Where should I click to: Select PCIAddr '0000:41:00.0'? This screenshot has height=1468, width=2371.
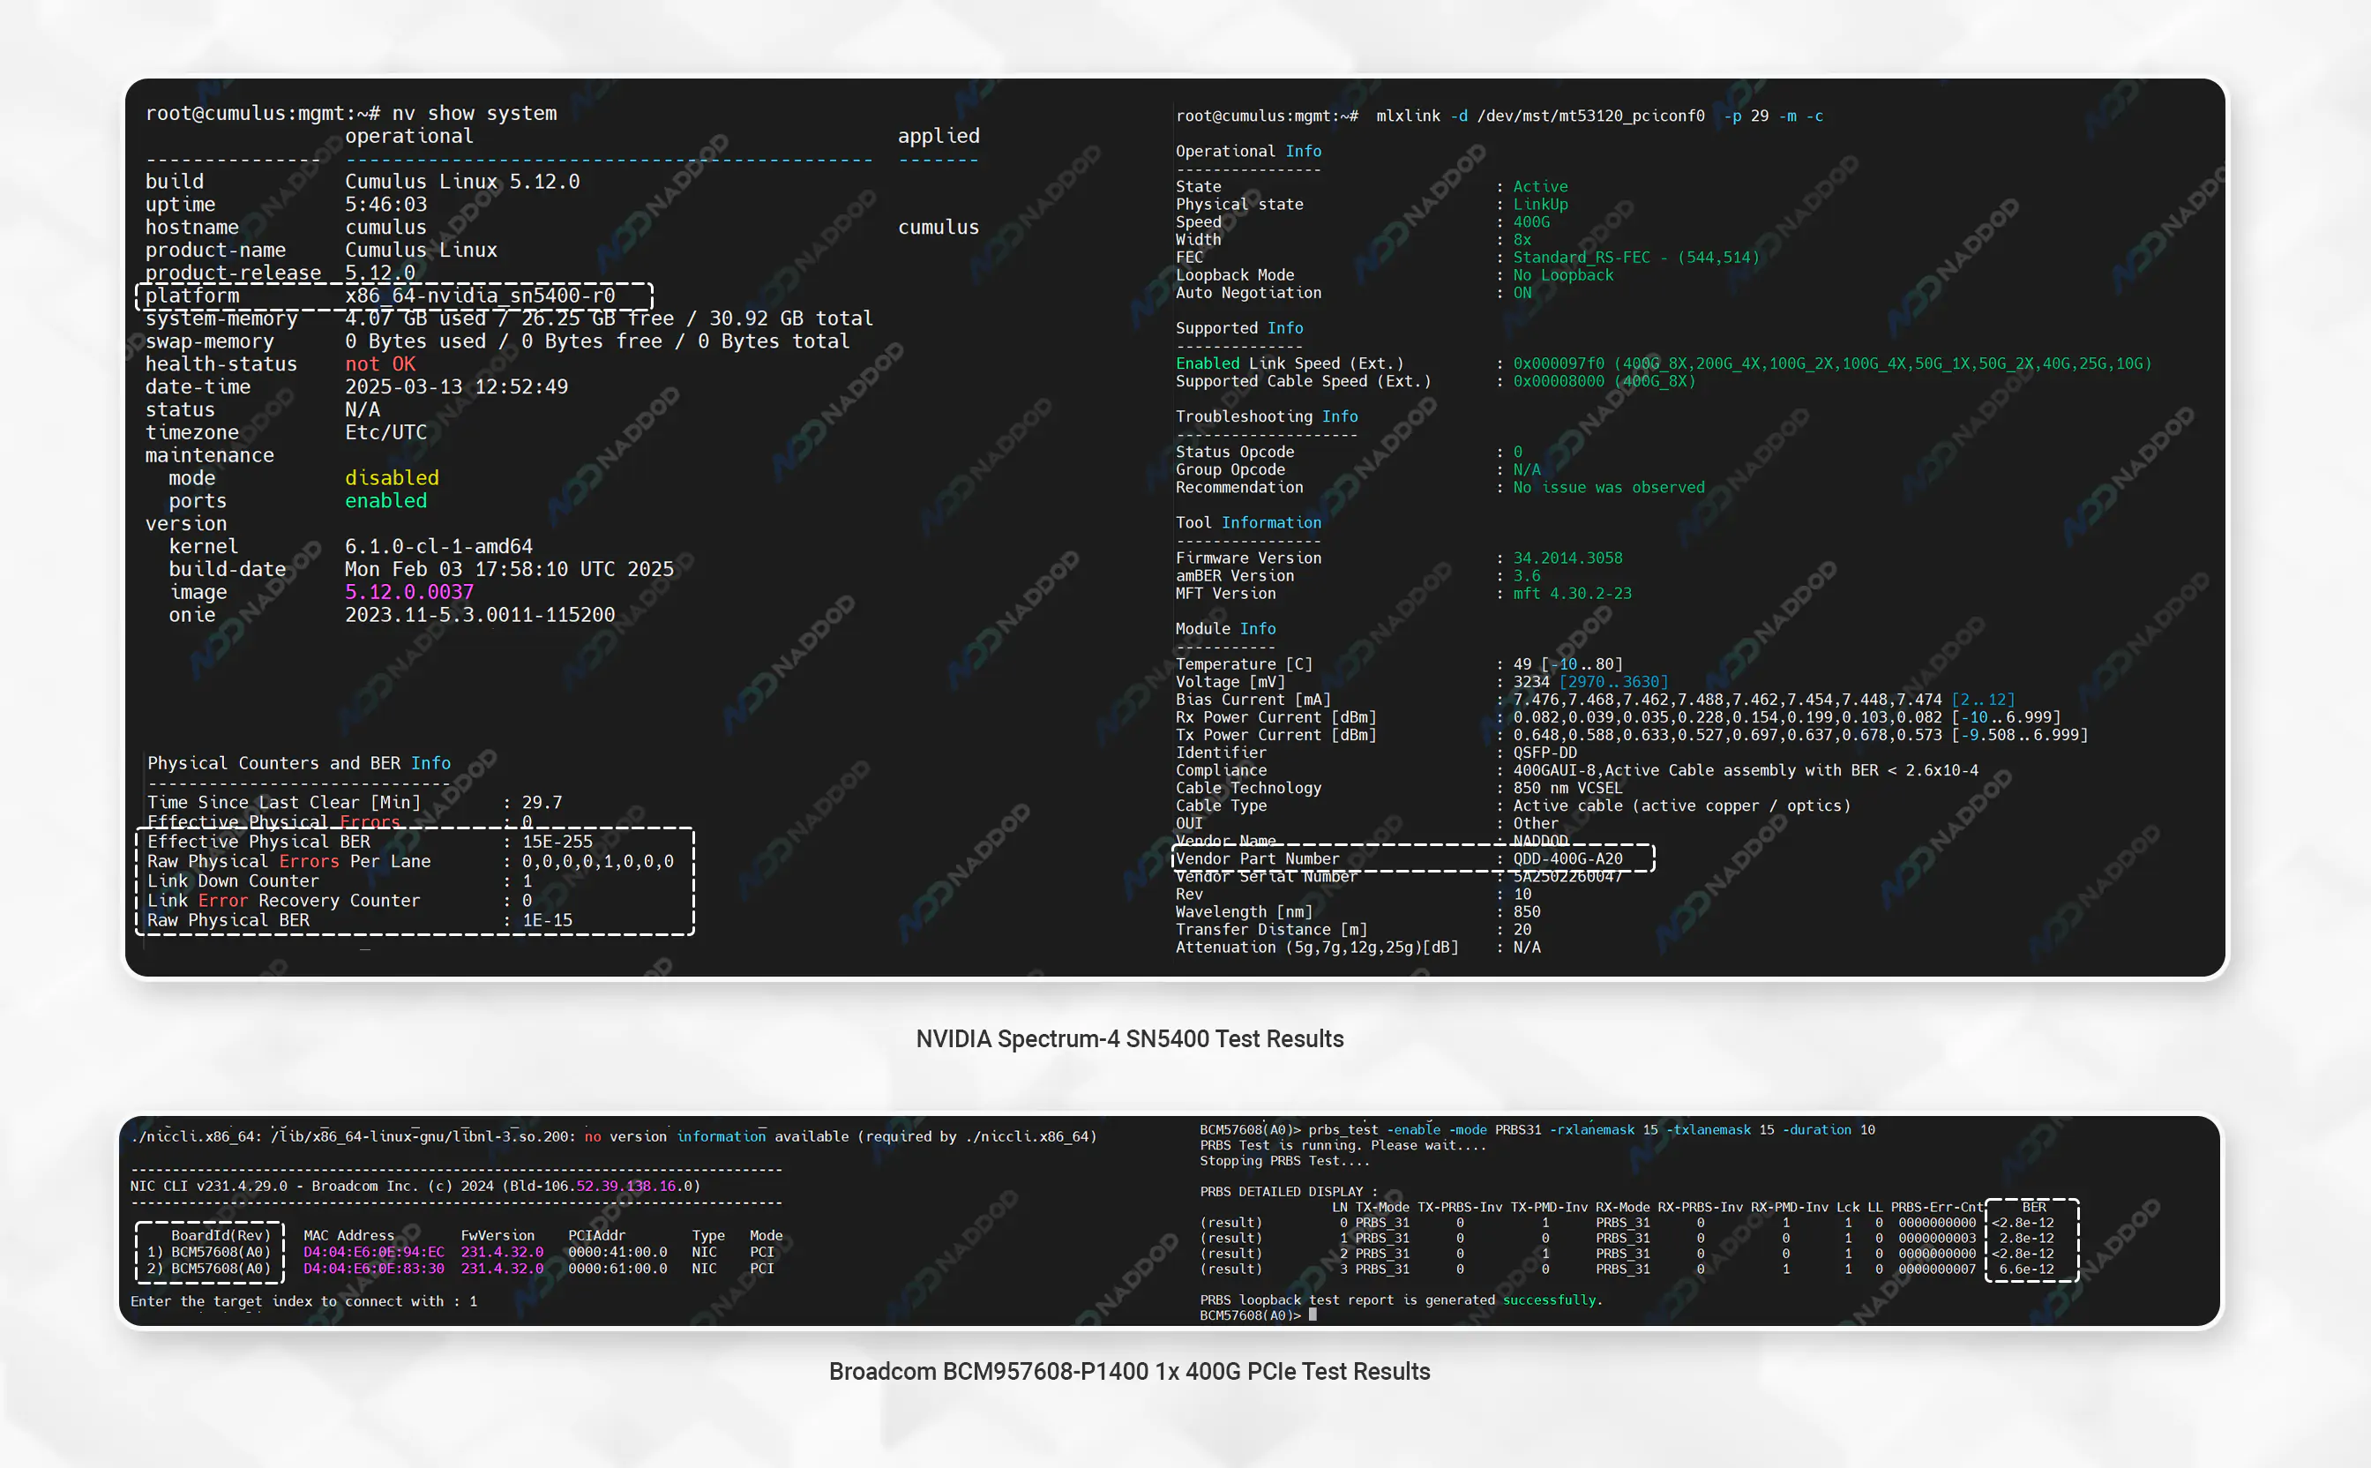pyautogui.click(x=617, y=1252)
